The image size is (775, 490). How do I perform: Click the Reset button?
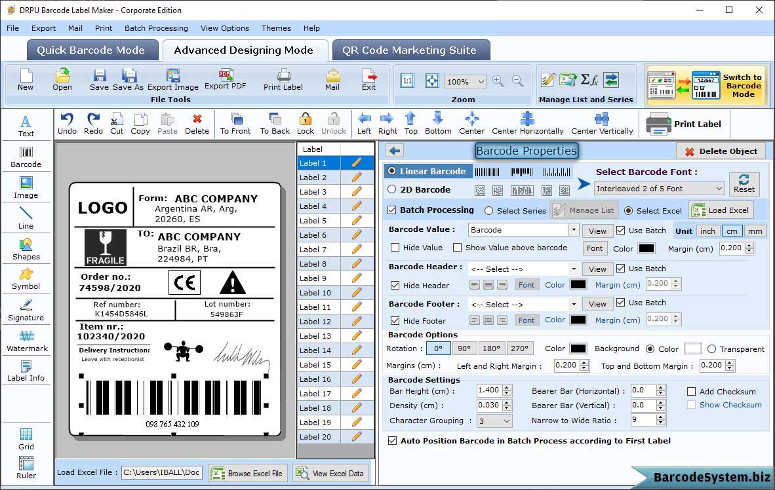(x=744, y=183)
